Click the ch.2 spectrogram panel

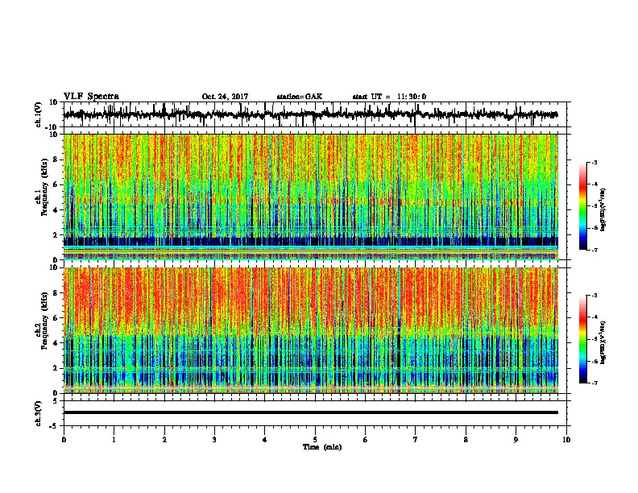click(311, 330)
